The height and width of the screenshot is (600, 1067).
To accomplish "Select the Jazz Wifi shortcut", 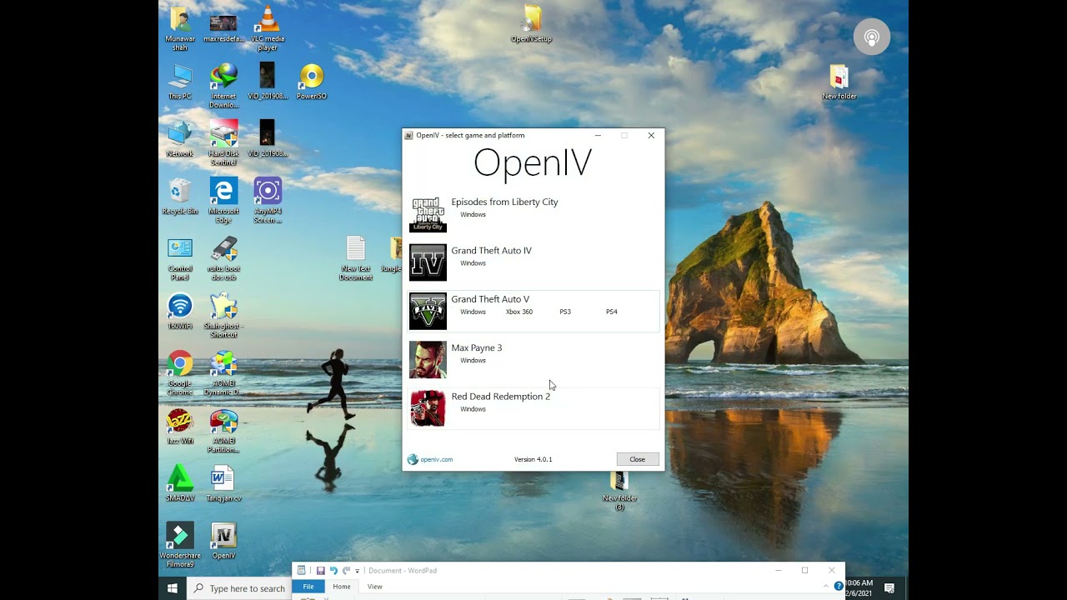I will [x=180, y=427].
